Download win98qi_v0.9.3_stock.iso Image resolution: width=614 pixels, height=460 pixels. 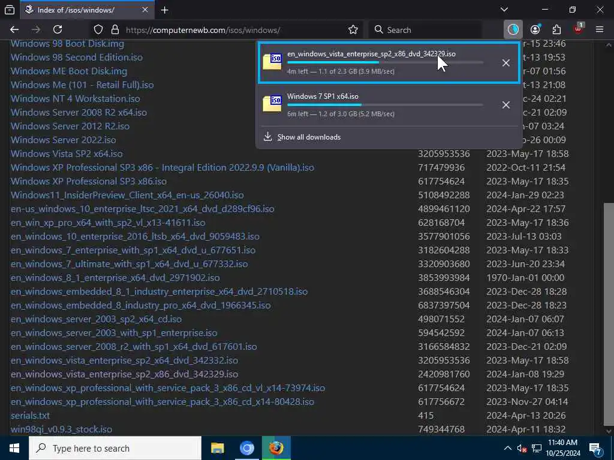(62, 429)
